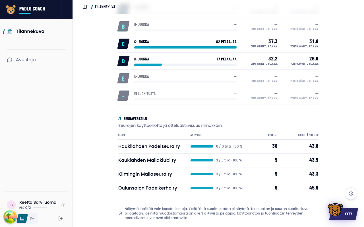Viewport: 364px width, 227px height.
Task: Click the Seuravertailu section heading
Action: (135, 119)
